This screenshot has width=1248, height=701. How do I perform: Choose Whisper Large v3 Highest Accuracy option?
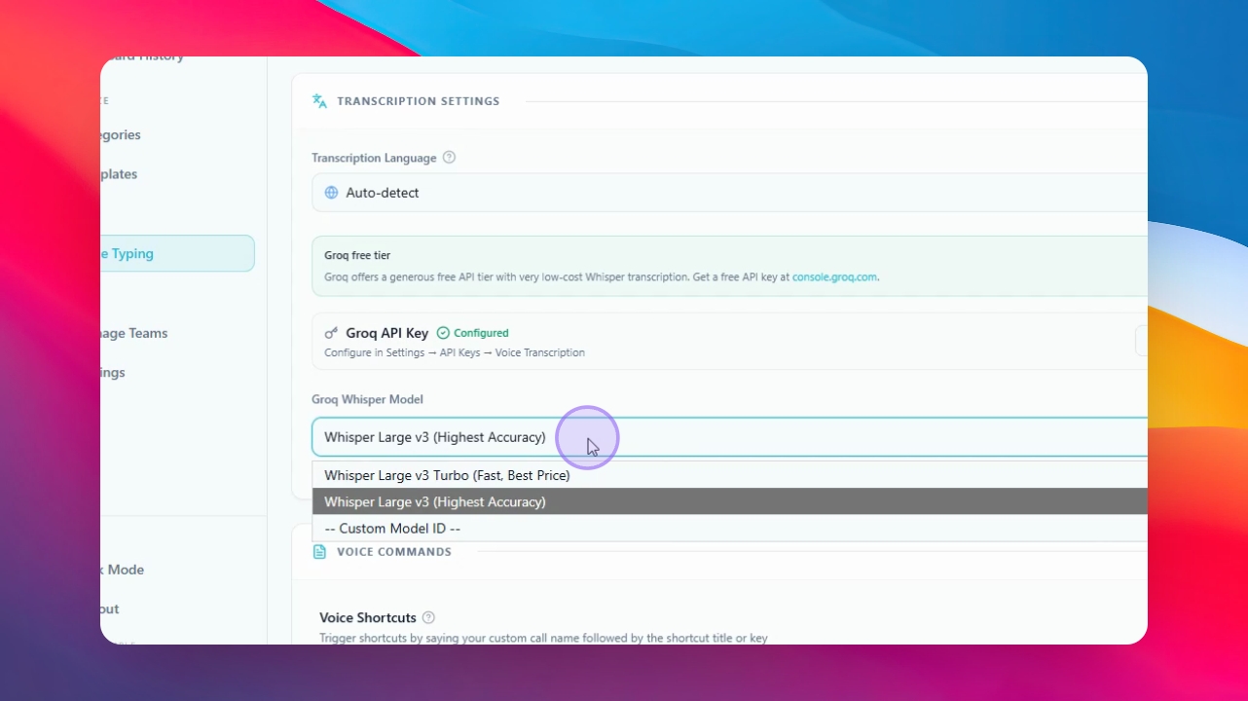pos(729,501)
